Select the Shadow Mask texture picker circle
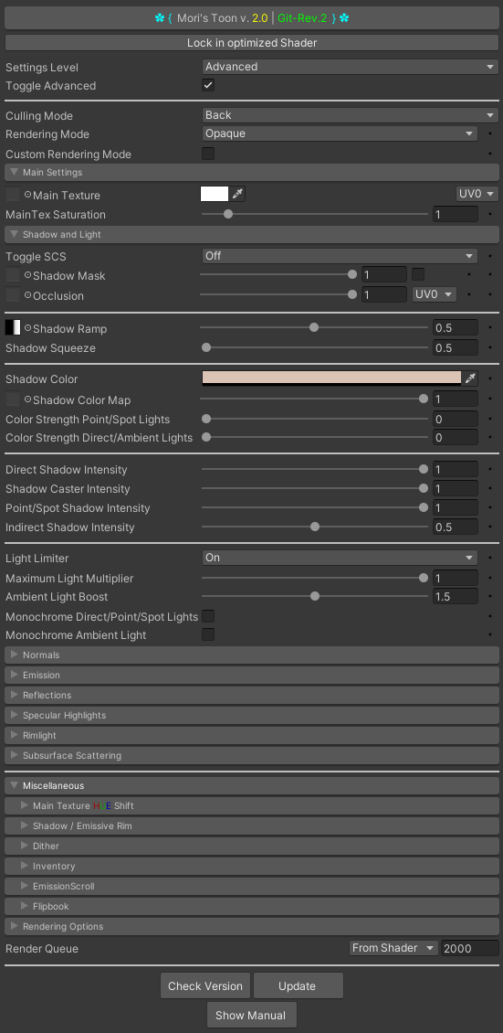Viewport: 503px width, 1033px height. pyautogui.click(x=27, y=275)
